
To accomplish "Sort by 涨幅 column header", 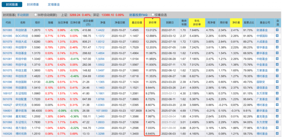I will 50,23.
